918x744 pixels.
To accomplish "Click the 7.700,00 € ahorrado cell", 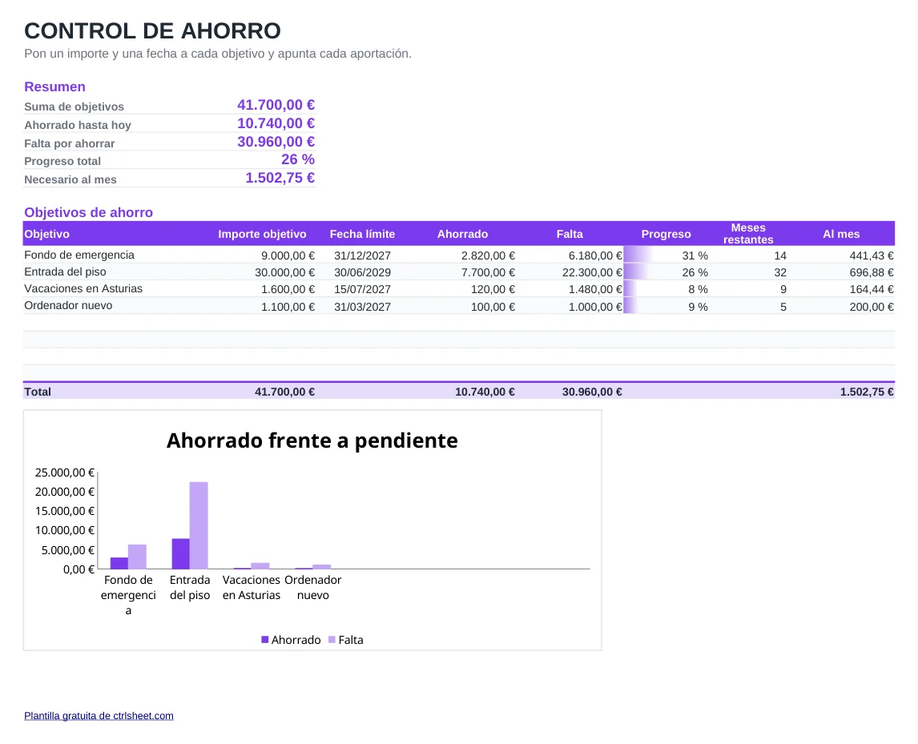I will tap(488, 273).
